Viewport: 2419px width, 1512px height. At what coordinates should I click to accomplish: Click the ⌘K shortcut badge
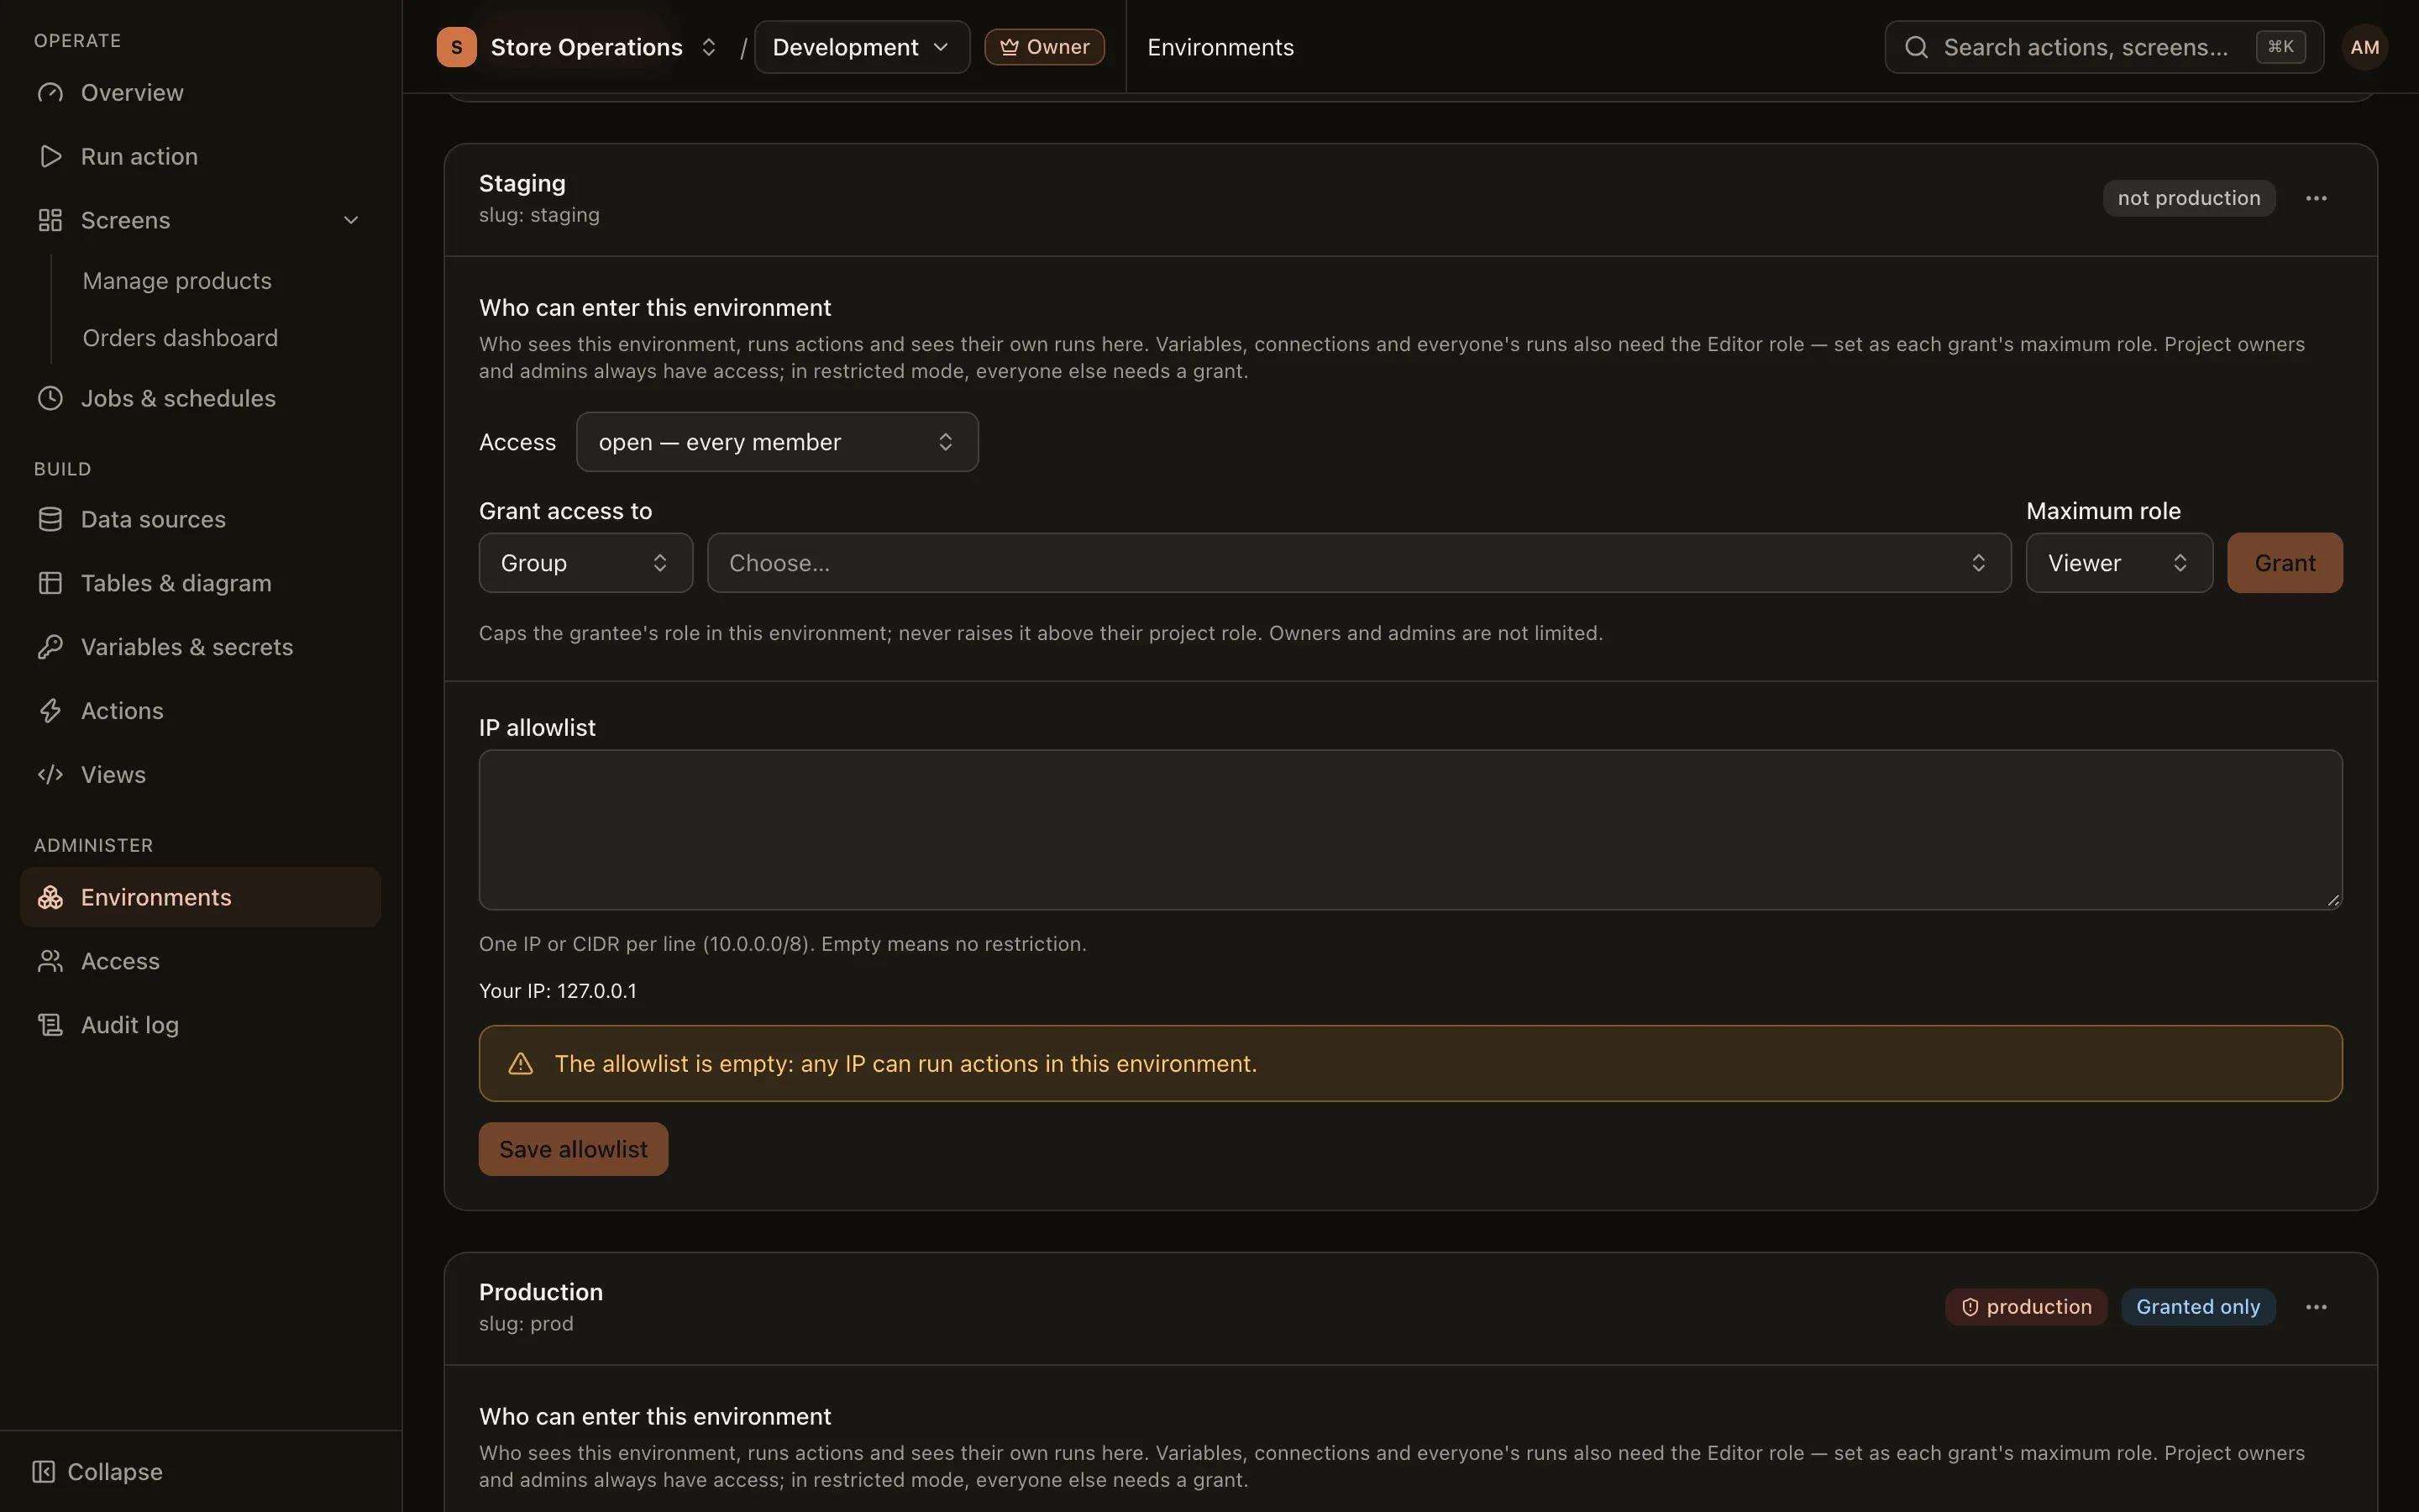click(x=2281, y=47)
